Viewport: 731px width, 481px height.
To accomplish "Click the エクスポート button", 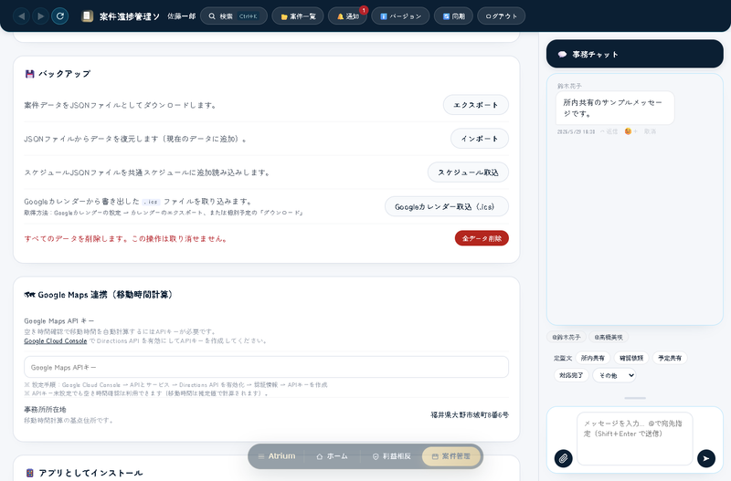I will [x=475, y=105].
